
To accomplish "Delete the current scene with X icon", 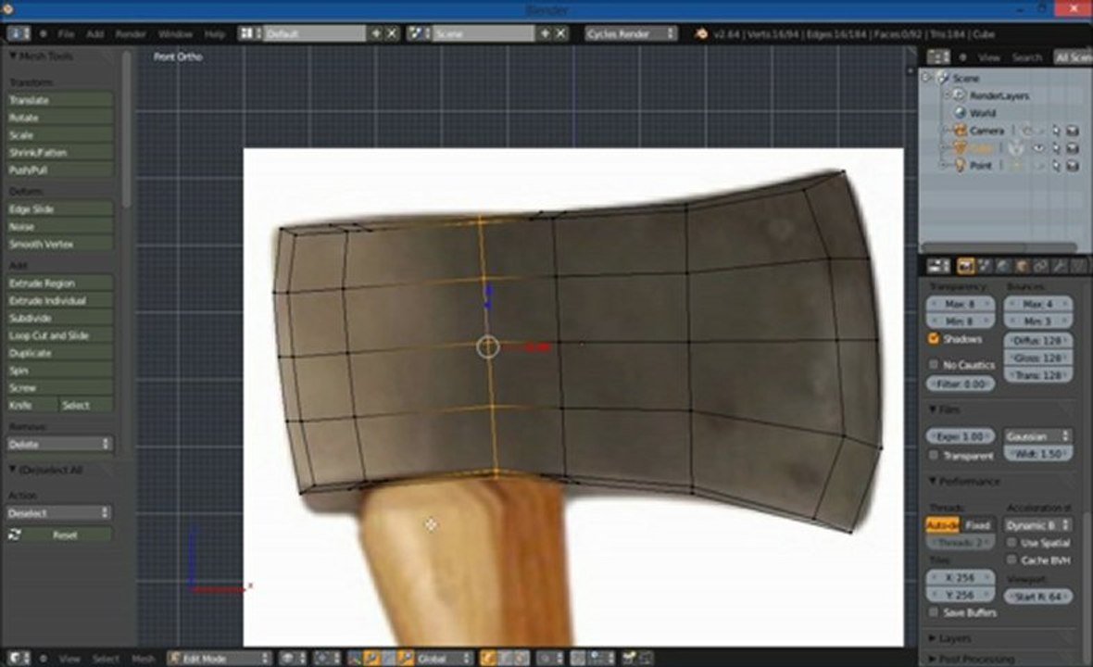I will [x=561, y=33].
